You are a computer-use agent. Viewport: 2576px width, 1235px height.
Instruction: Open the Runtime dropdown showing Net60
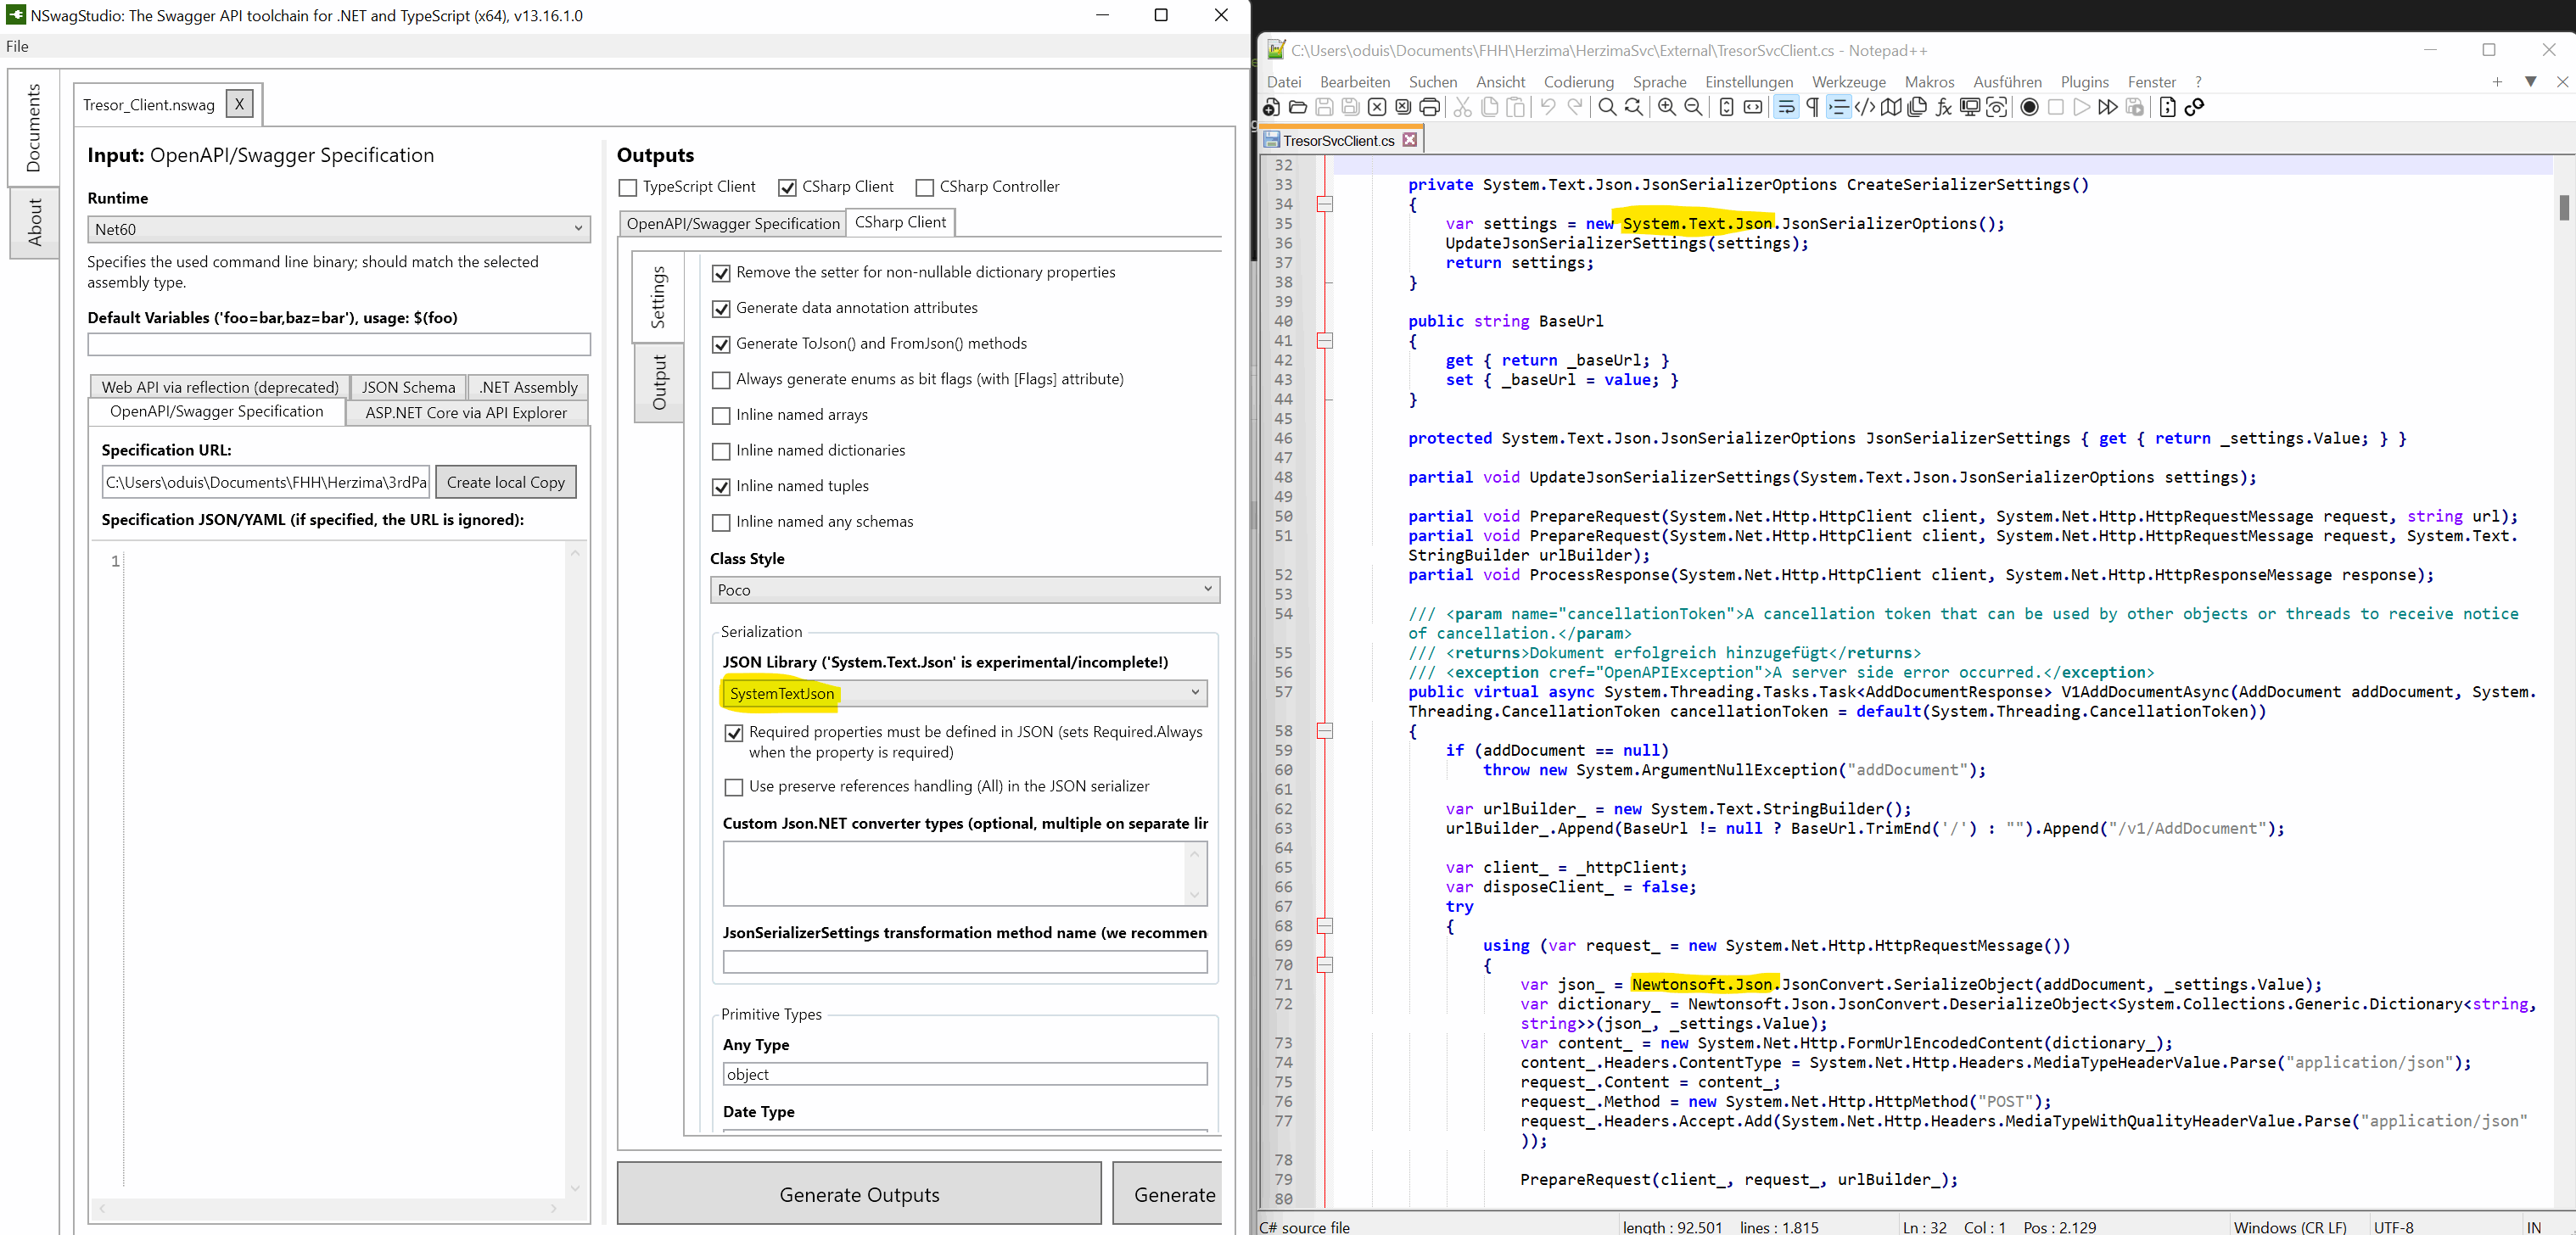(x=338, y=229)
